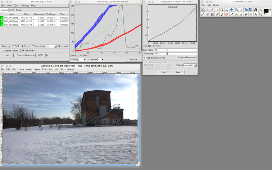Select the Move tool
Image resolution: width=272 pixels, height=170 pixels.
tap(231, 10)
